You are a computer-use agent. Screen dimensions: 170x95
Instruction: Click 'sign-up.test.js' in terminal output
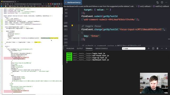[100, 58]
